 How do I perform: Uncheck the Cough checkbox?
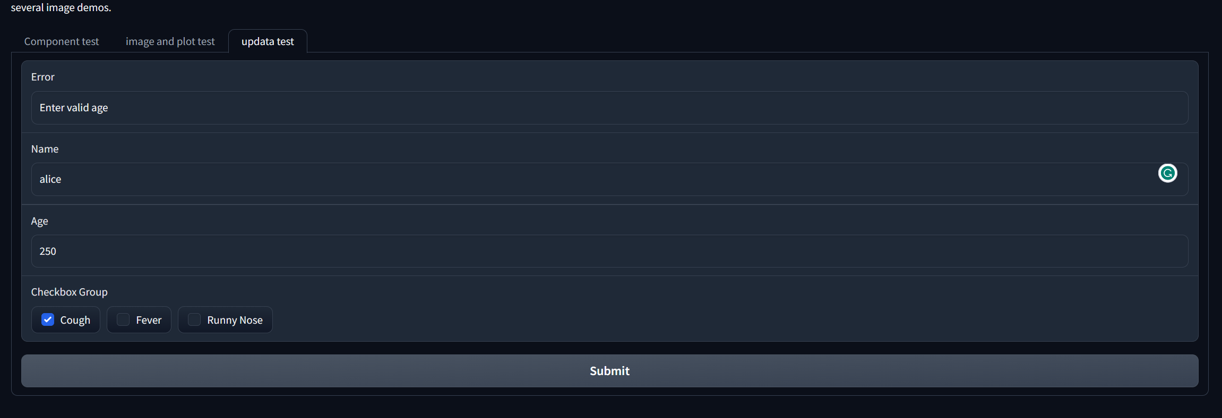tap(48, 320)
